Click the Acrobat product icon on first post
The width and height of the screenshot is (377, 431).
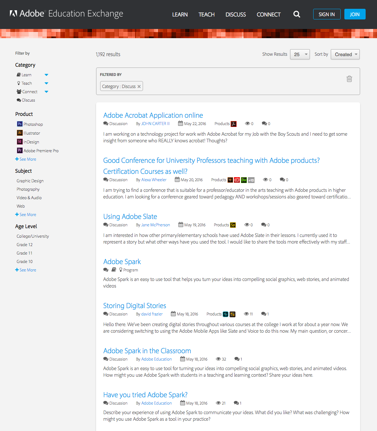point(234,124)
